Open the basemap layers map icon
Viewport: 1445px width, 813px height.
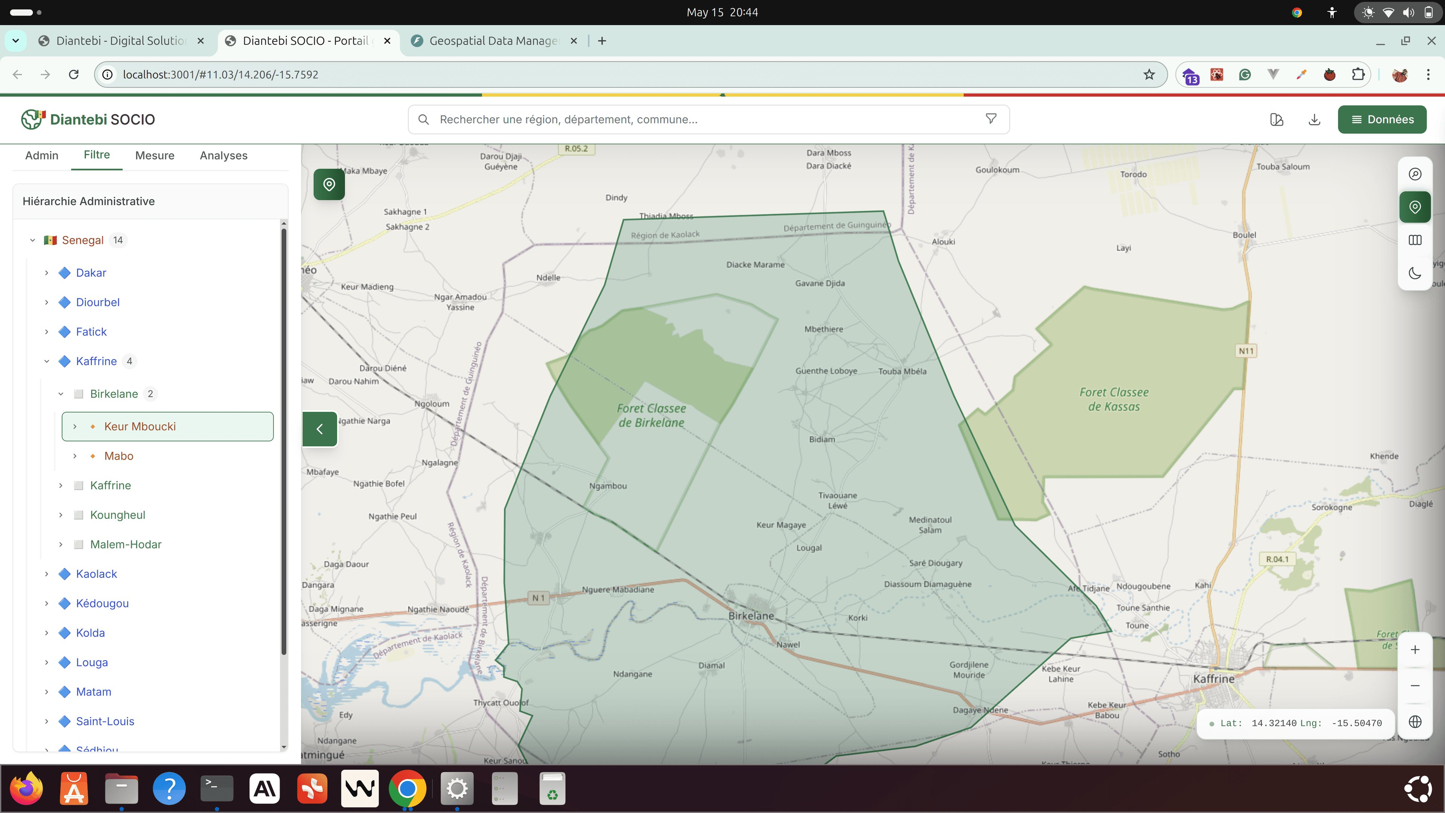1415,240
